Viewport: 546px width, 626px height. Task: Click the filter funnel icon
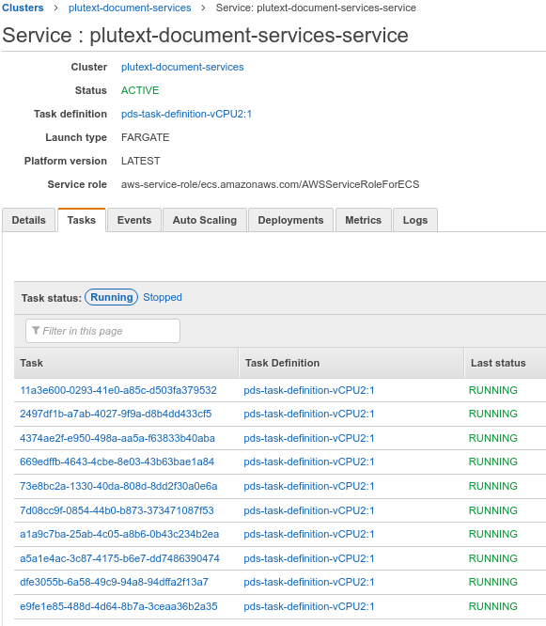click(36, 331)
